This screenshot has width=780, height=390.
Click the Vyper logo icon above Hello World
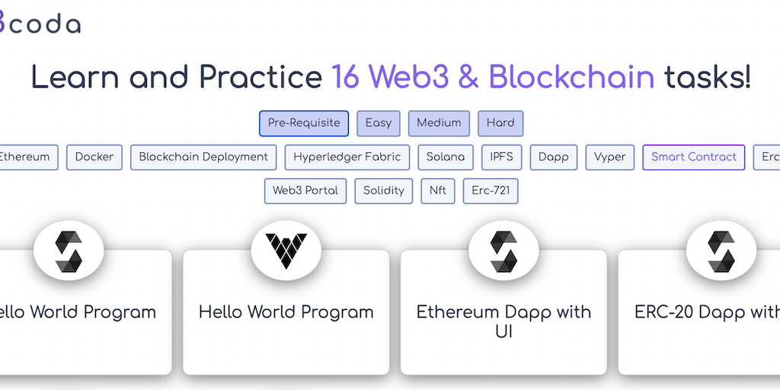point(286,251)
